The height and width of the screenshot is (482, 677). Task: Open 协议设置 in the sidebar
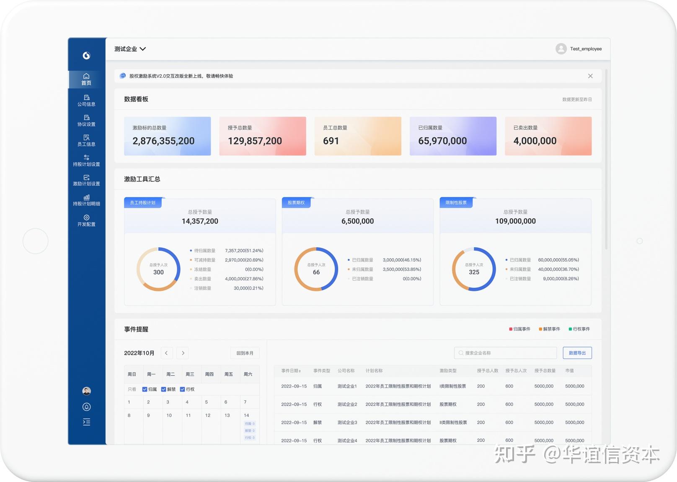[86, 120]
